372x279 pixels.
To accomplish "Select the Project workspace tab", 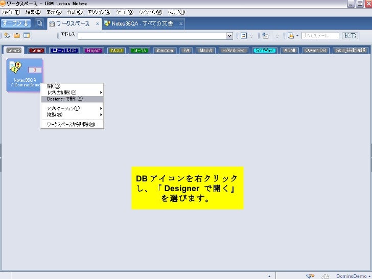I will pyautogui.click(x=94, y=50).
